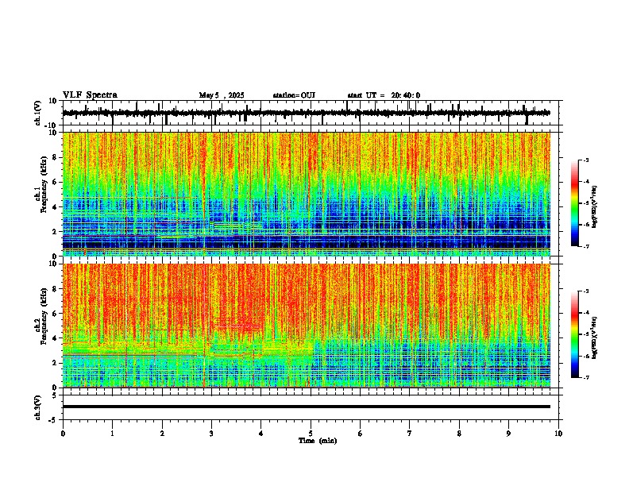The width and height of the screenshot is (629, 486).
Task: Click the ch.2 spectrogram "6" kHz tick label
Action: pos(55,313)
